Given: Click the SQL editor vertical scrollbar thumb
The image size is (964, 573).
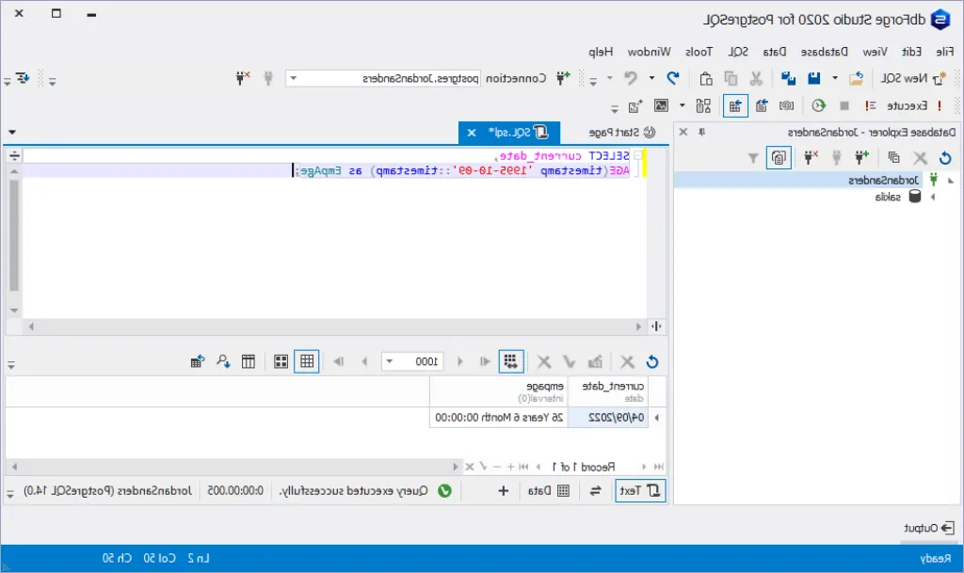Looking at the screenshot, I should (13, 235).
